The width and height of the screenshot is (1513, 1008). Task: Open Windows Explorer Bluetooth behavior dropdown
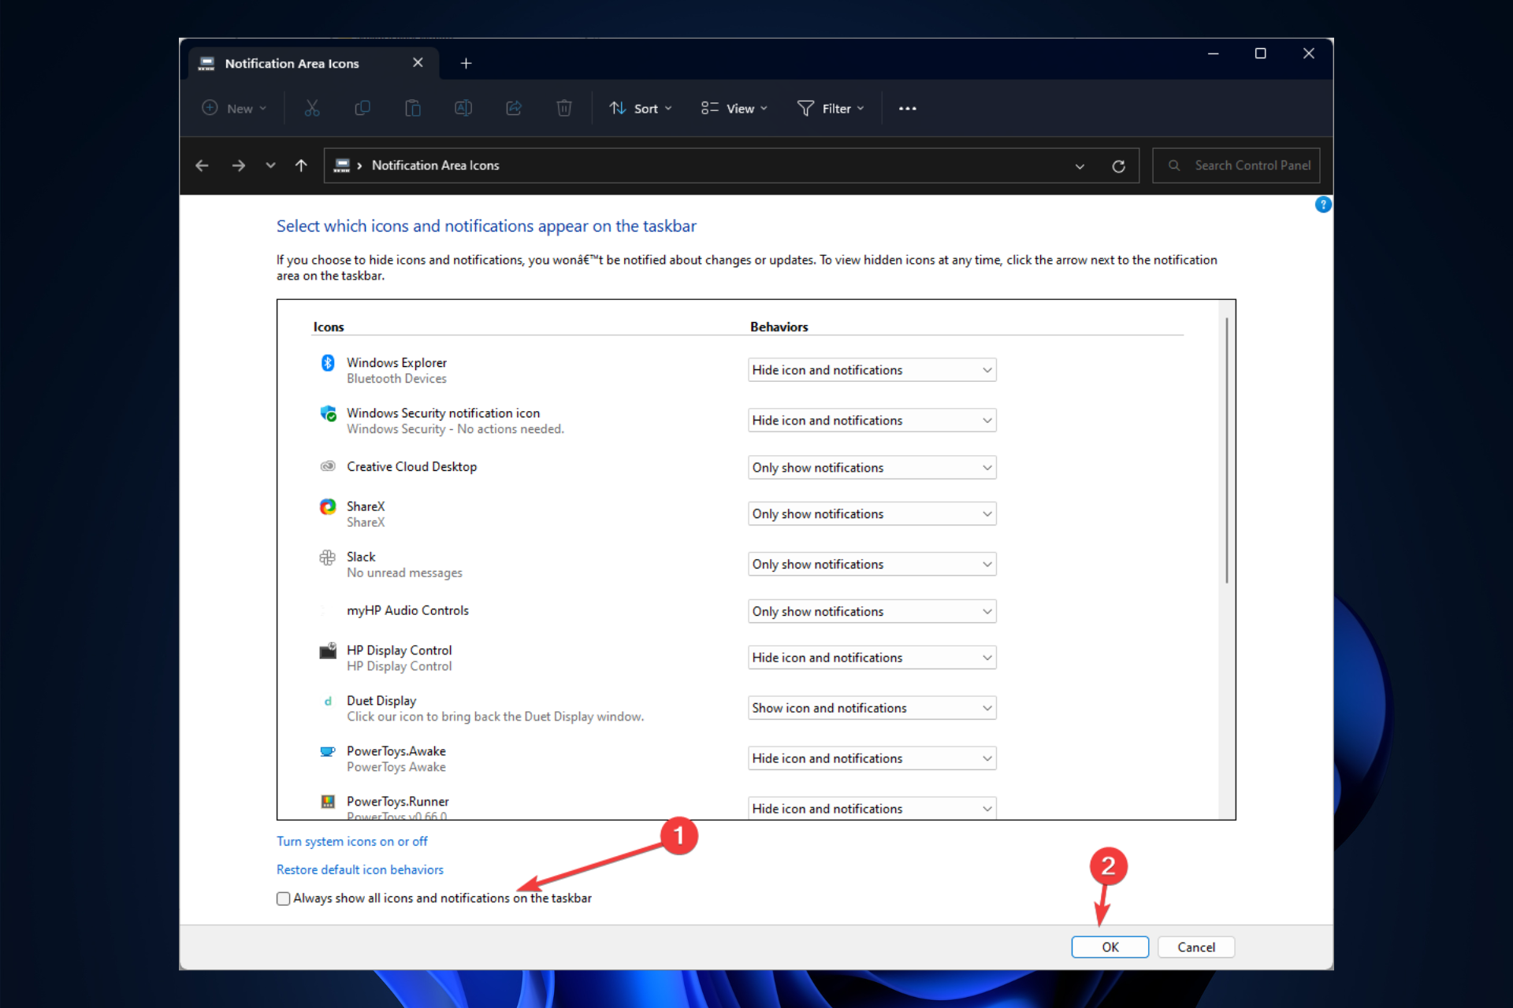872,370
